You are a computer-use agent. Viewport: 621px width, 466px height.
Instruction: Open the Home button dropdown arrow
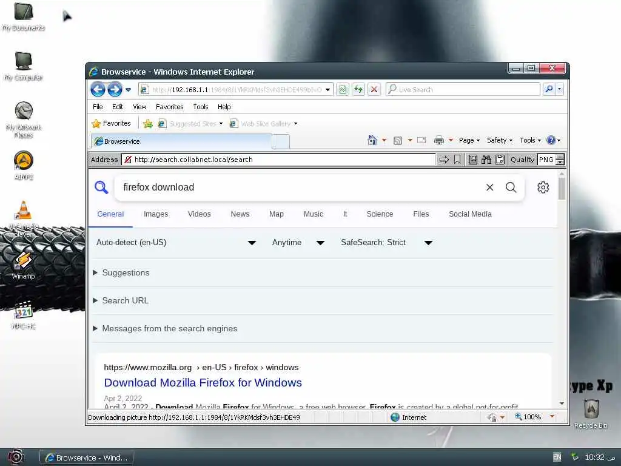coord(384,140)
